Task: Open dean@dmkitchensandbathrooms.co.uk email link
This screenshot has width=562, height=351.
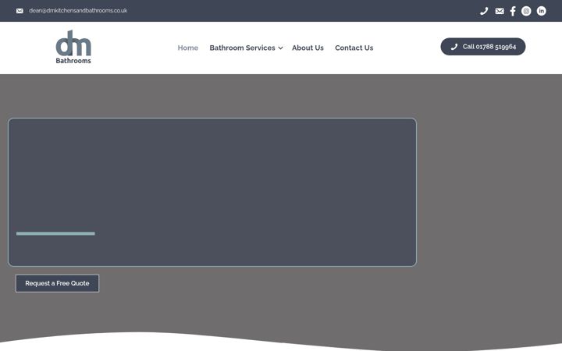Action: (x=78, y=11)
